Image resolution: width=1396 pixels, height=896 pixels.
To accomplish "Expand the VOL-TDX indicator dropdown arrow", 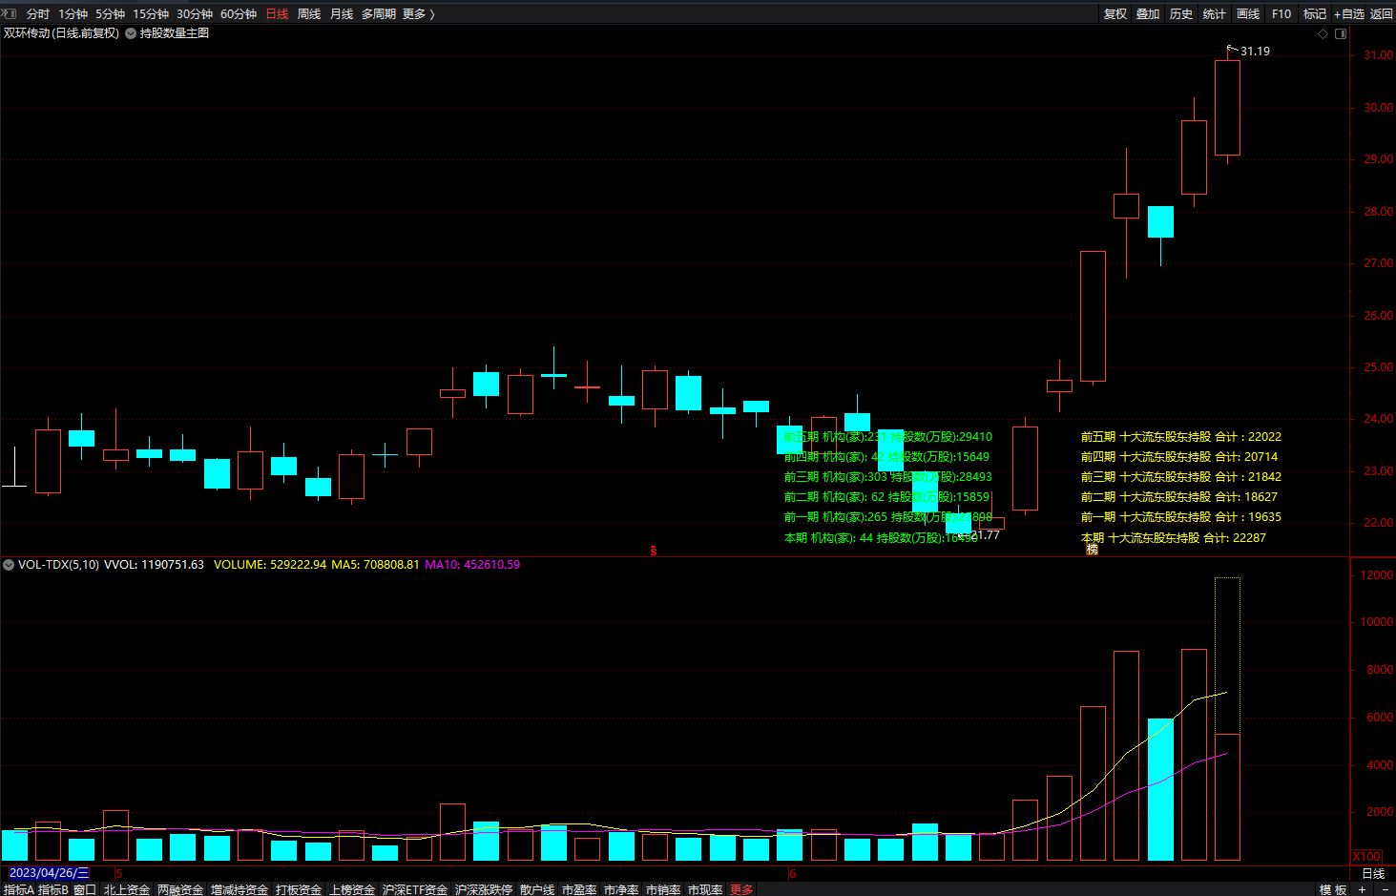I will coord(9,565).
